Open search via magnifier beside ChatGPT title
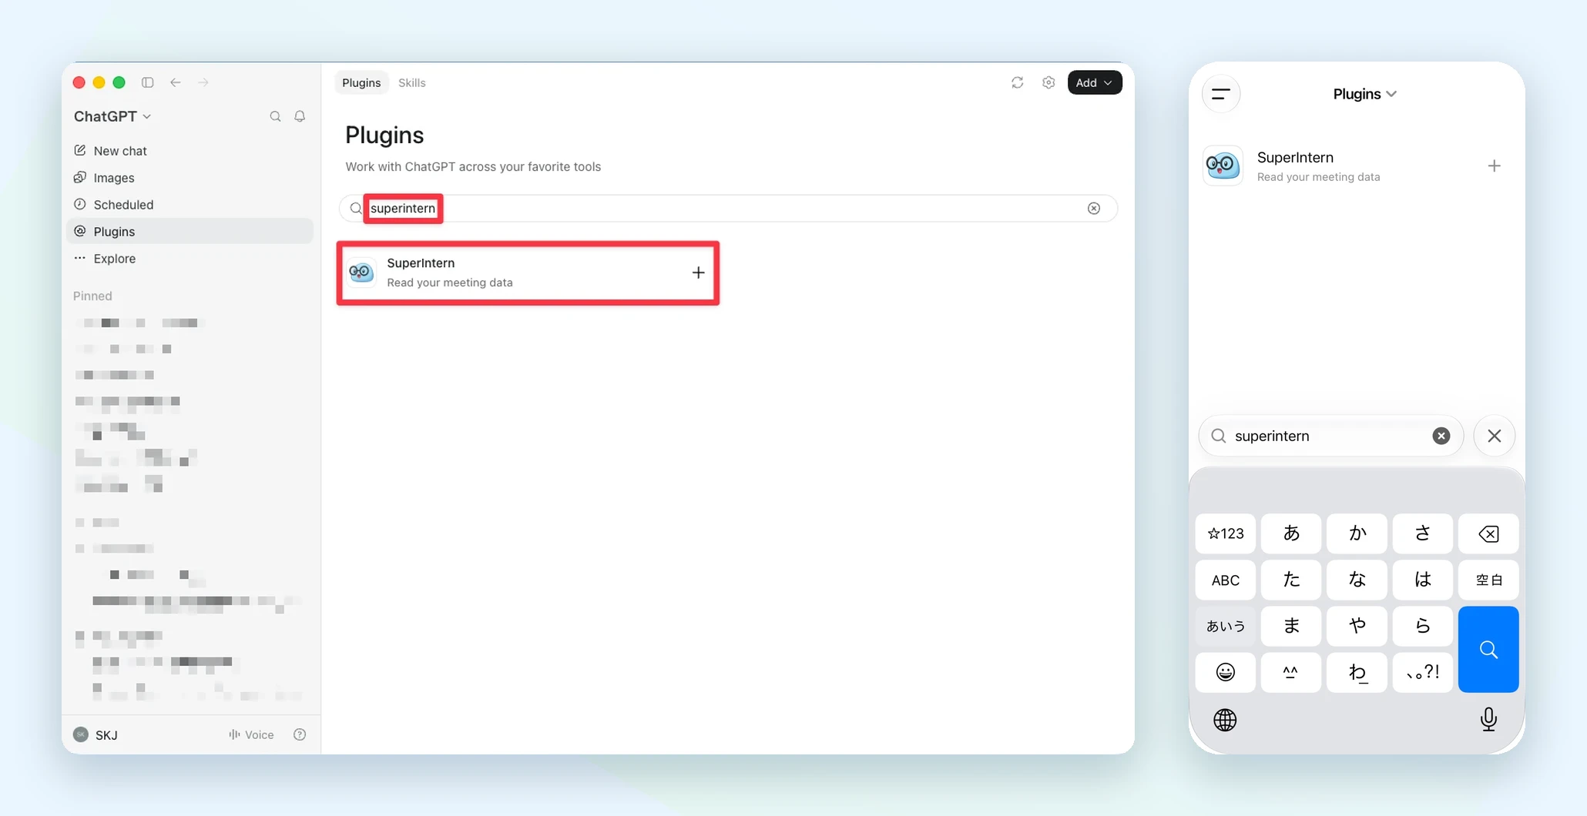The height and width of the screenshot is (816, 1587). coord(275,116)
